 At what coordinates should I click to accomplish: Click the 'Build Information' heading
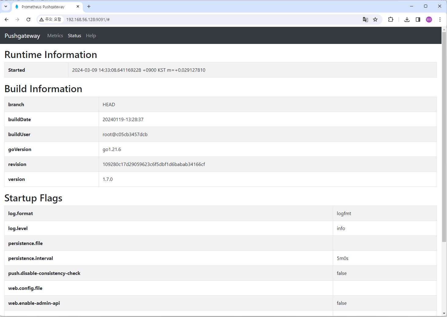coord(43,89)
